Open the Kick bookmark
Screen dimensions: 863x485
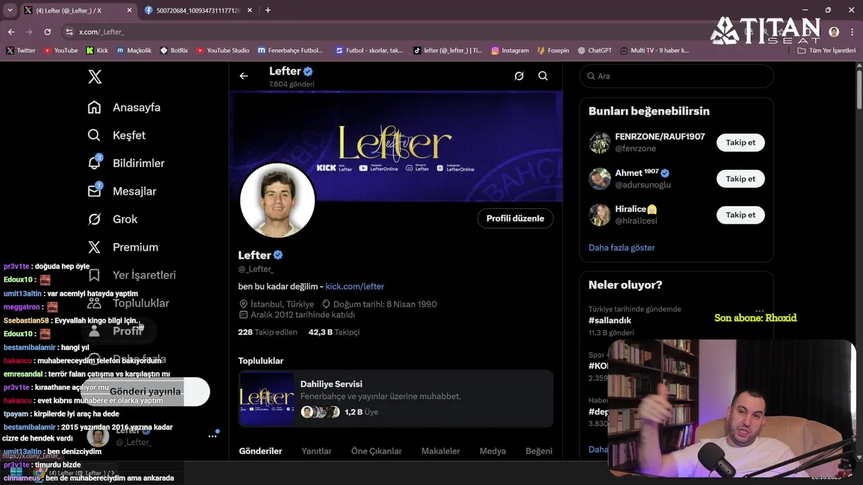coord(97,51)
